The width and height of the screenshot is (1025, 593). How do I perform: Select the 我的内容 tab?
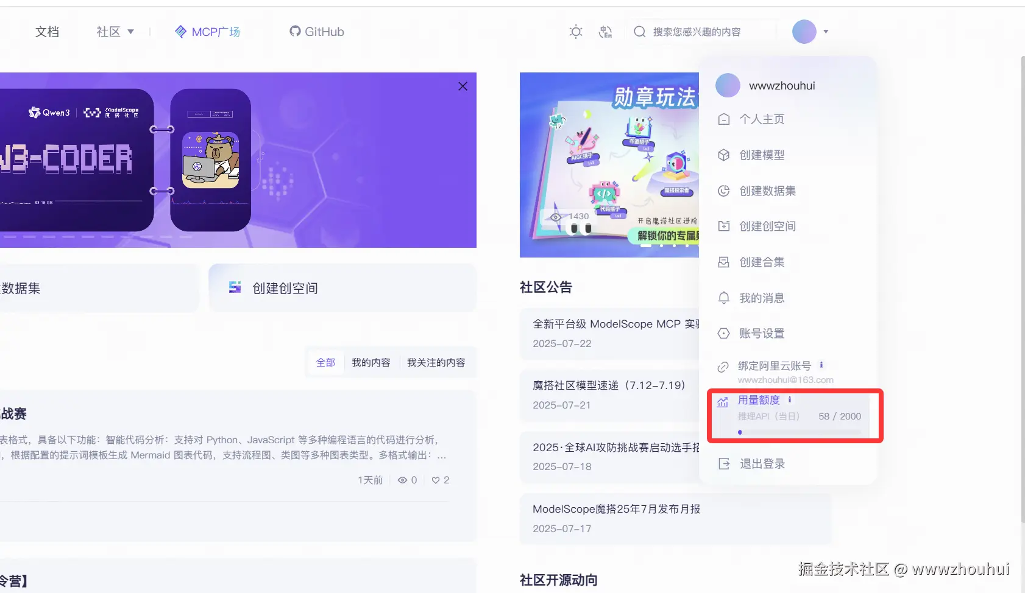point(371,362)
